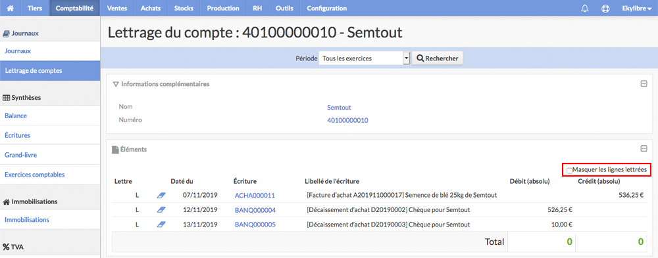Open entry ACHA000011

255,195
